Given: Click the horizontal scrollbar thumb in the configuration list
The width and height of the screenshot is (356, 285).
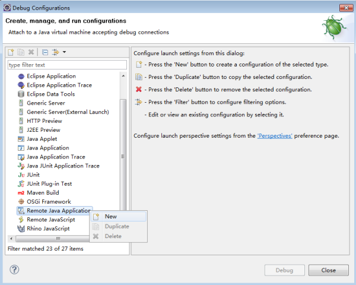Looking at the screenshot, I should [53, 239].
